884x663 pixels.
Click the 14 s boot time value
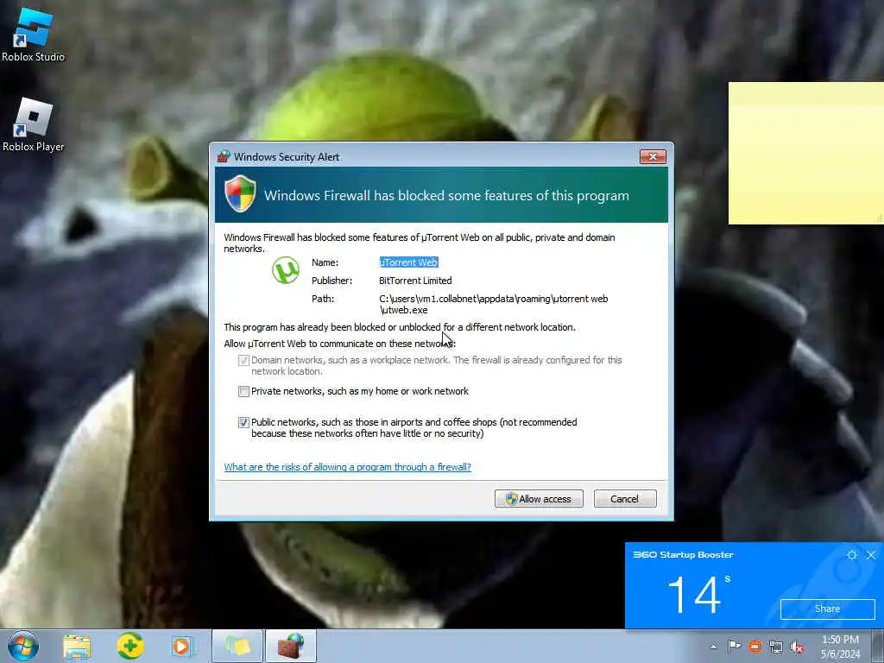point(698,594)
